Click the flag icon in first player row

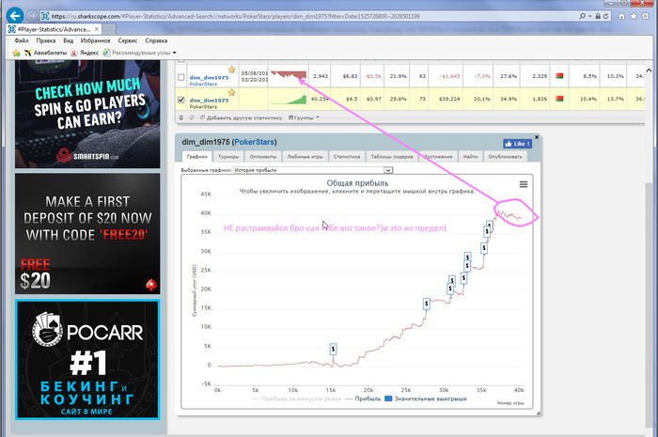[x=559, y=76]
